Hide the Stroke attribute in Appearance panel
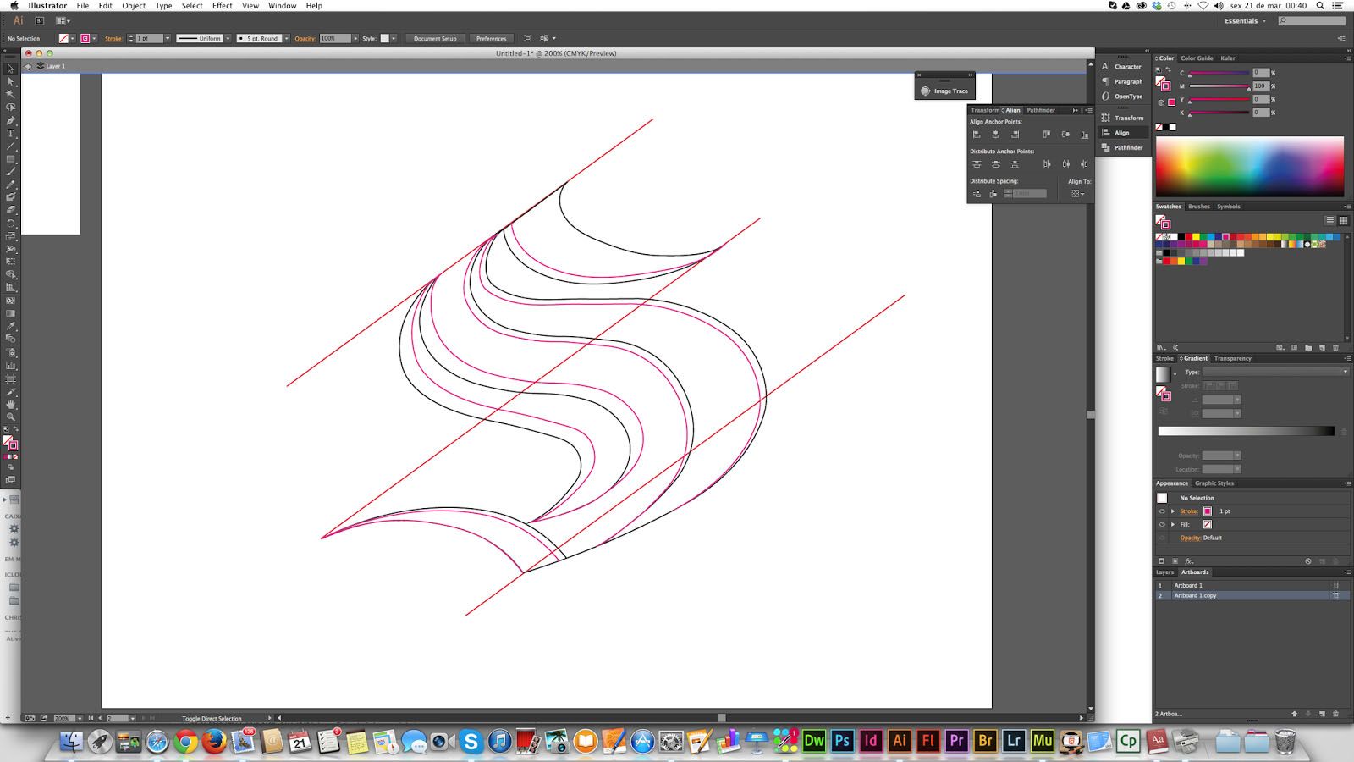Screen dimensions: 1354x762 pos(1162,511)
